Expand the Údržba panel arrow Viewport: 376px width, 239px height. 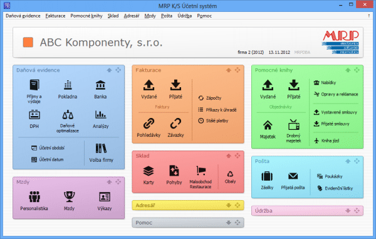pos(348,211)
